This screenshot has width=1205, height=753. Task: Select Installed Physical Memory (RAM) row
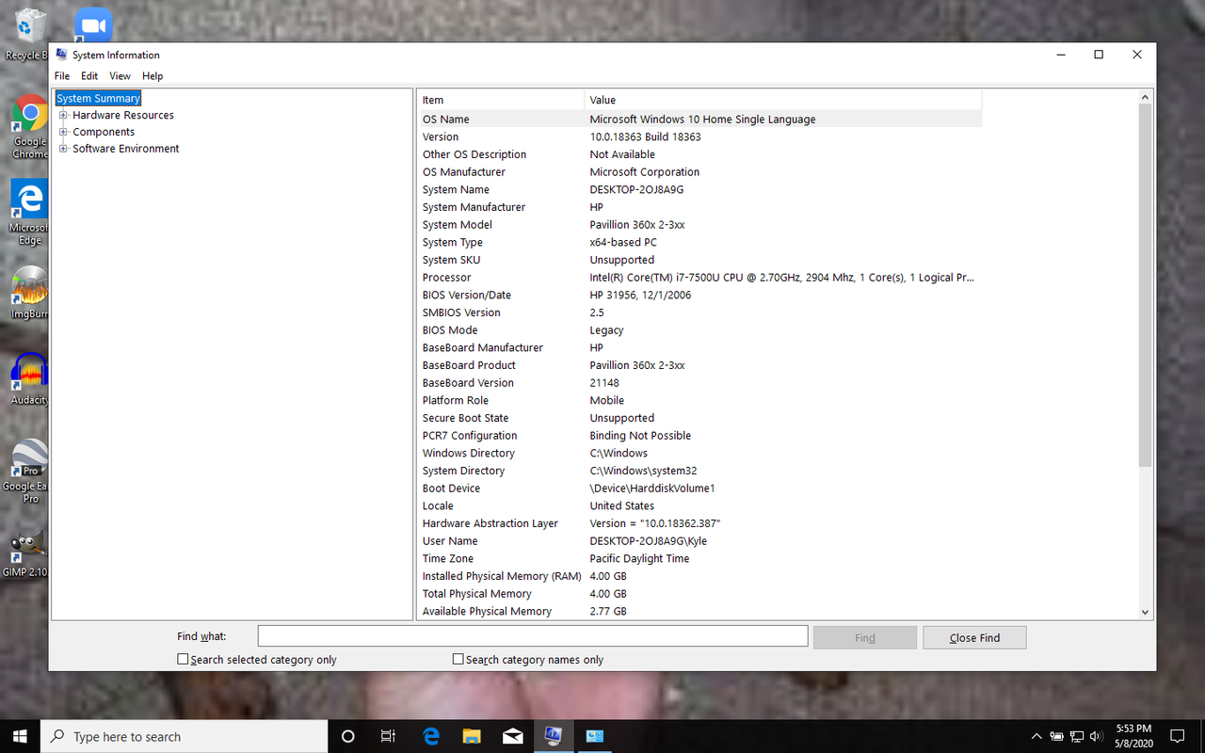700,576
